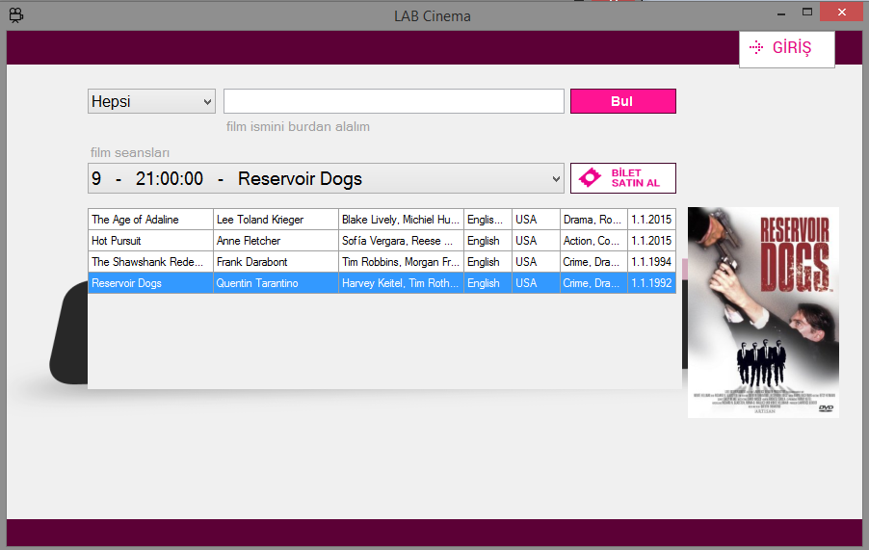Select 'Quentin Tarantino' director cell
869x550 pixels.
pyautogui.click(x=276, y=283)
